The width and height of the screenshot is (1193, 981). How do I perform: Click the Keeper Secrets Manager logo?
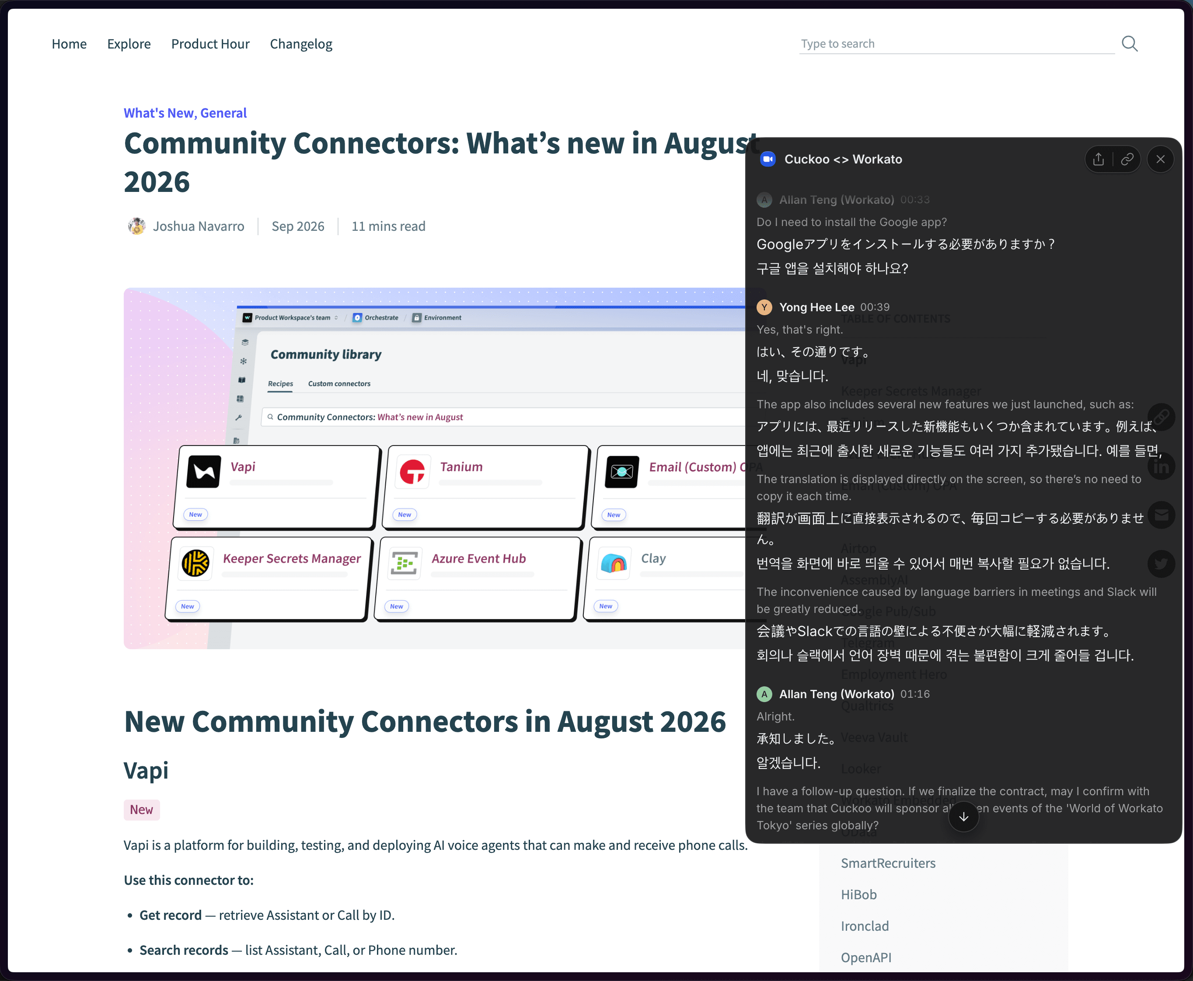[195, 563]
